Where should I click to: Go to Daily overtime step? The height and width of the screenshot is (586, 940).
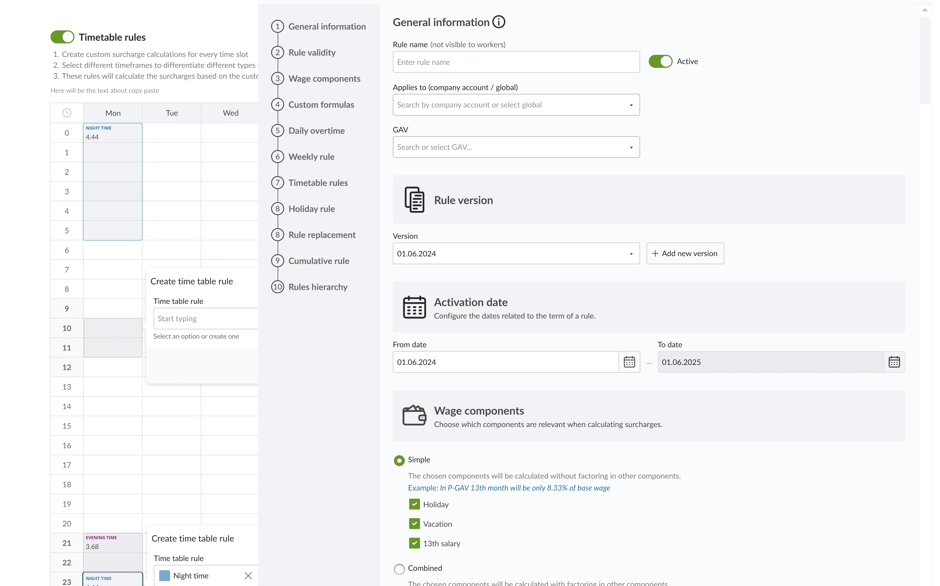(x=316, y=130)
